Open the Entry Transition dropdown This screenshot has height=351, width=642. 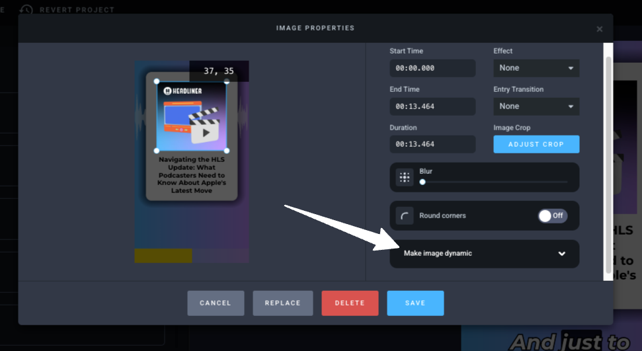tap(536, 106)
